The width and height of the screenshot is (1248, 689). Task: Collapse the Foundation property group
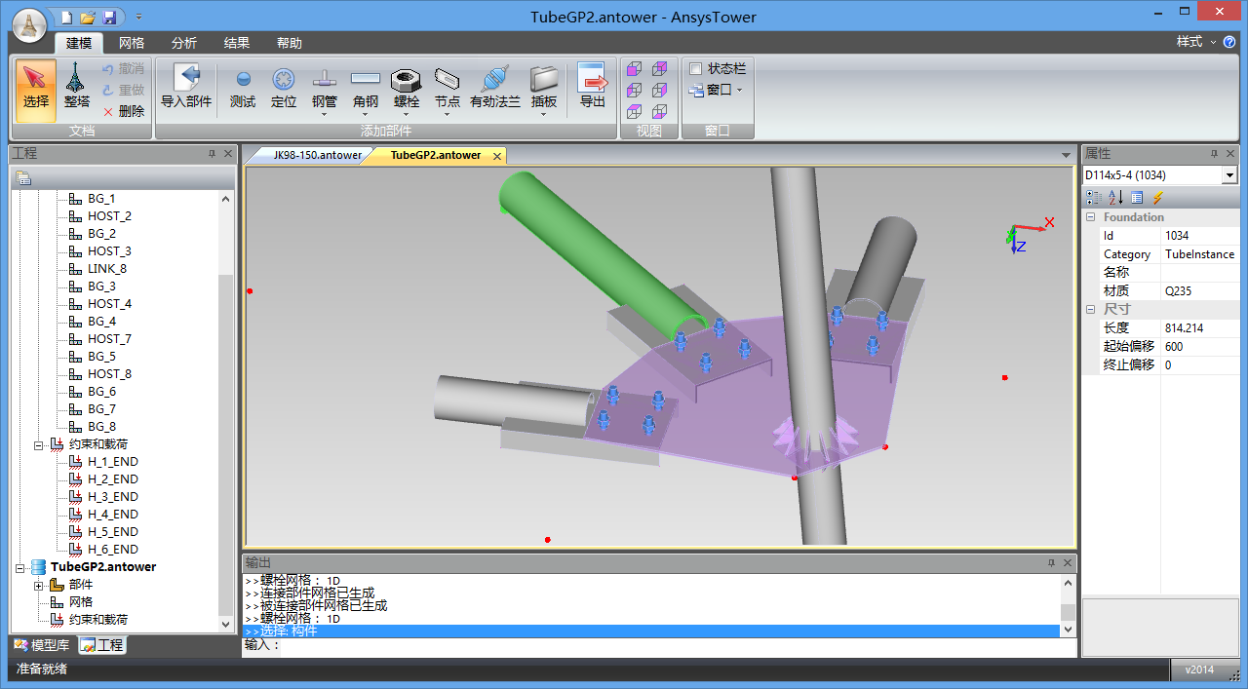tap(1091, 217)
